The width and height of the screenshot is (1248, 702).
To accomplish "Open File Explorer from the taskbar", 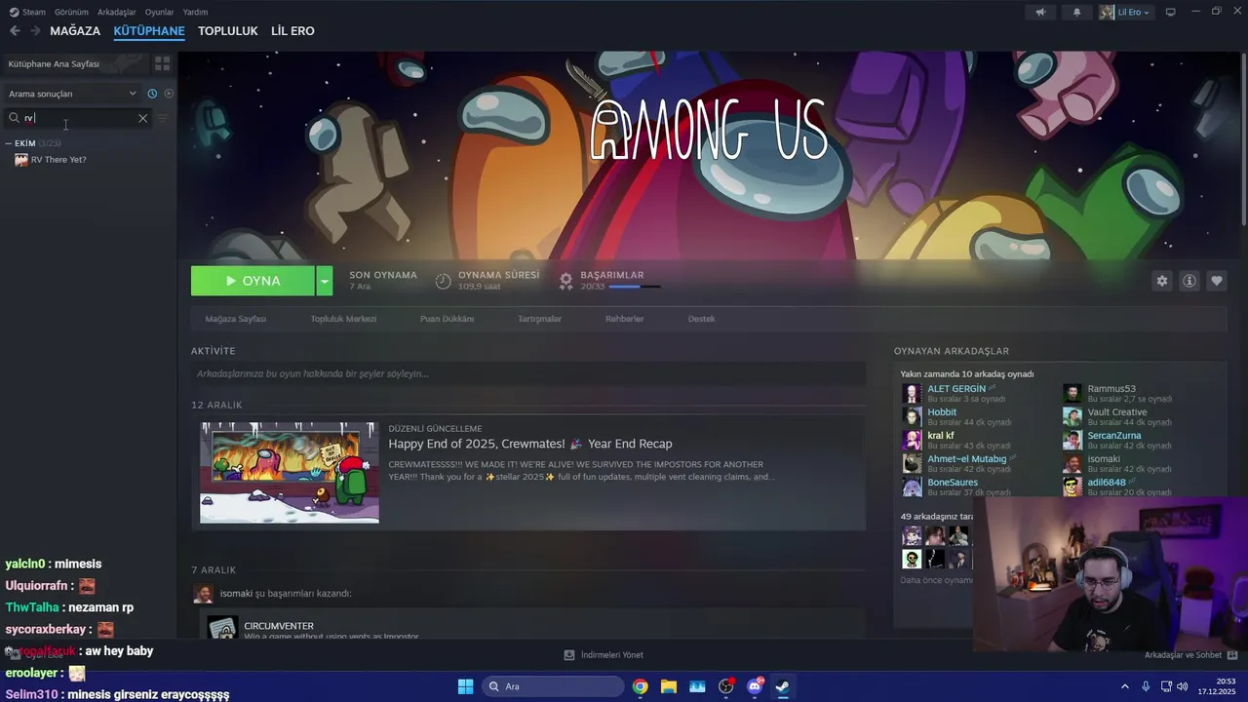I will (x=669, y=686).
